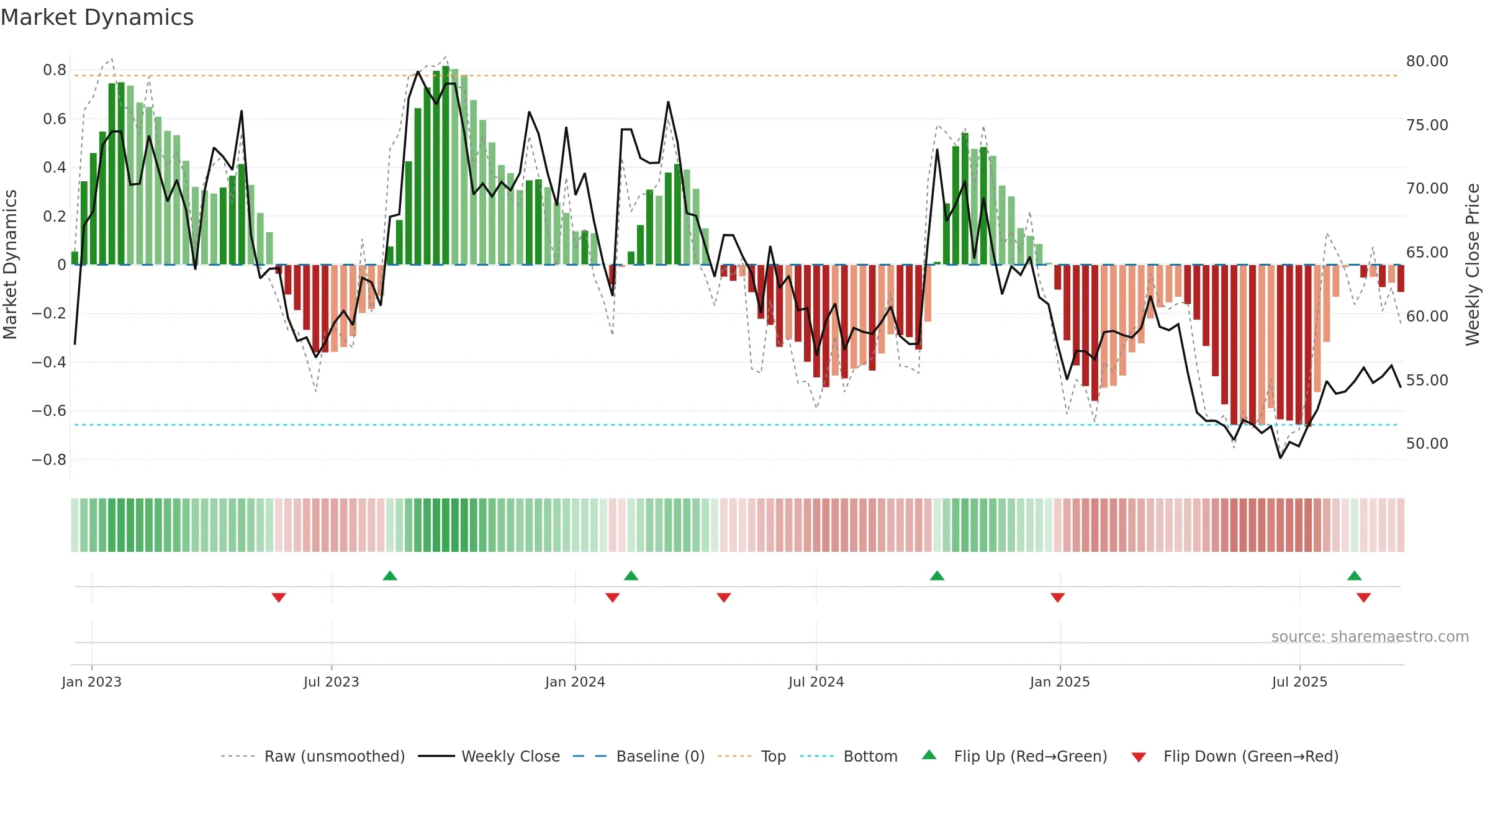Click the 70.00 right axis price label

(x=1427, y=188)
